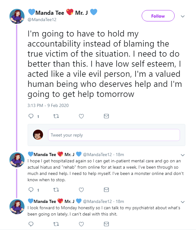Expand options for the last tweet
This screenshot has width=196, height=230.
183,202
